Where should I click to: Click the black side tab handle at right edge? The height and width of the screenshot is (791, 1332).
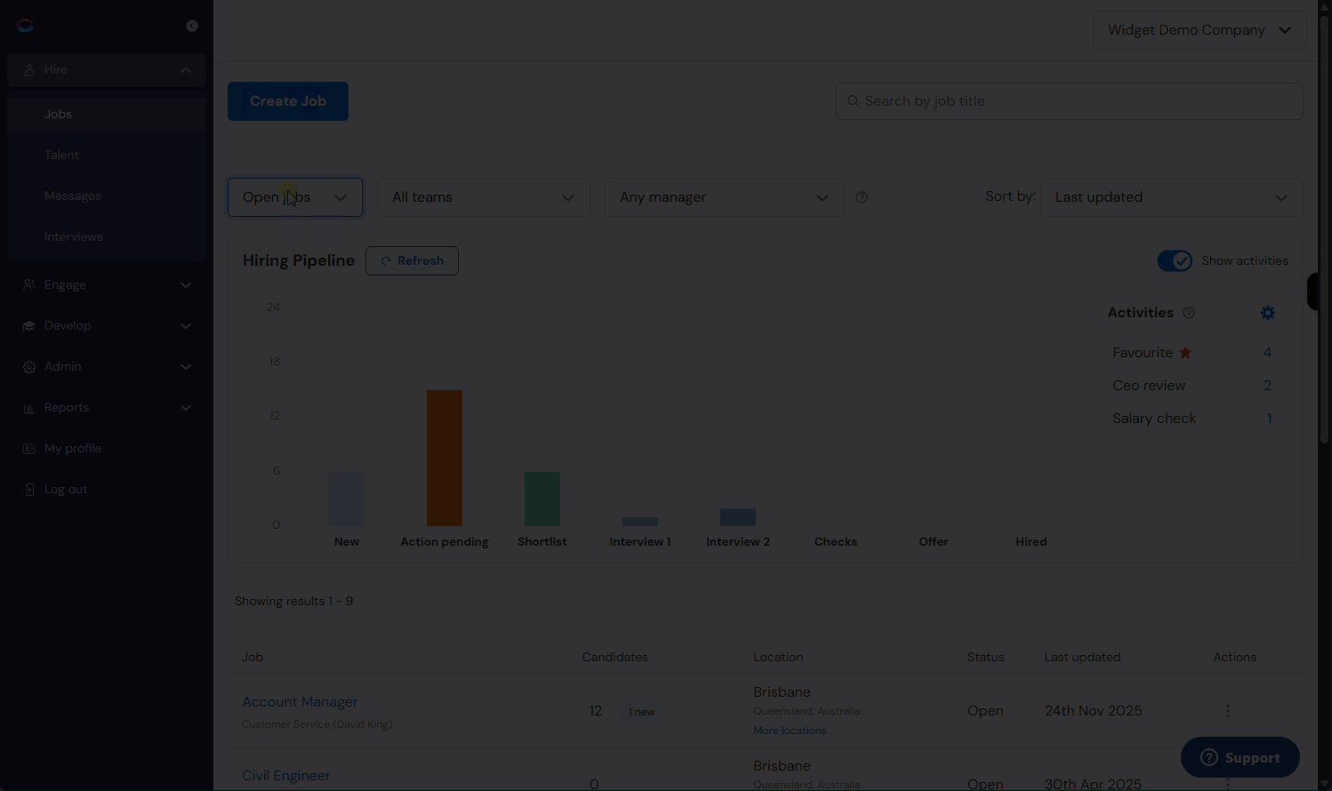(x=1312, y=292)
